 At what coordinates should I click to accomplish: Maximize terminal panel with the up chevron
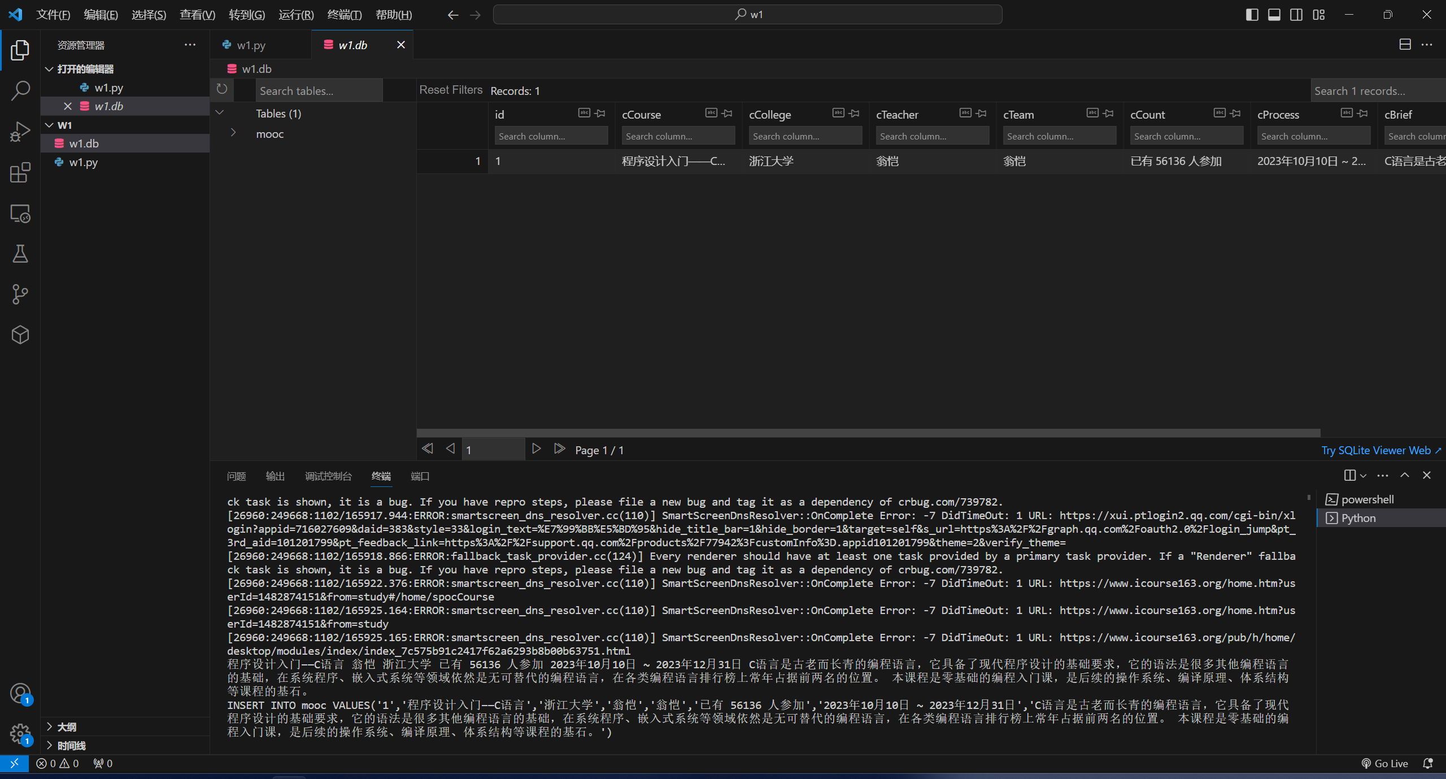(x=1405, y=476)
